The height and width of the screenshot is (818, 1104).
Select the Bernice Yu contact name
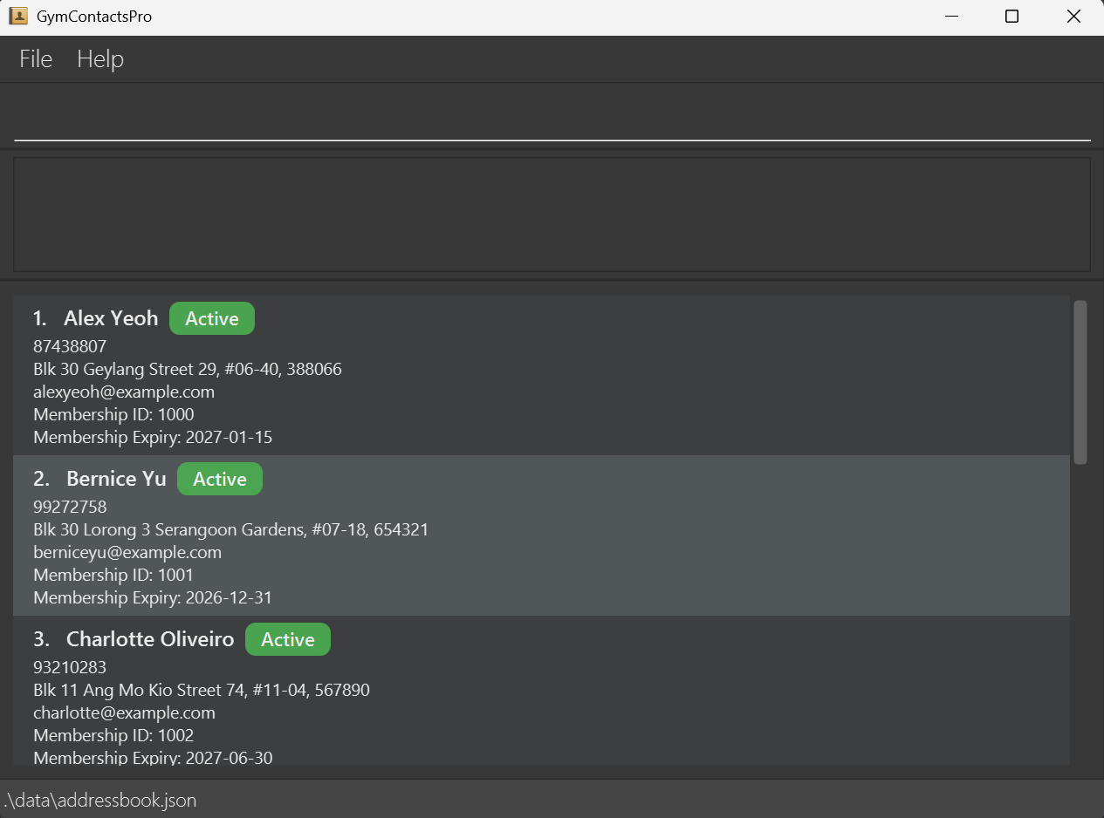point(116,479)
